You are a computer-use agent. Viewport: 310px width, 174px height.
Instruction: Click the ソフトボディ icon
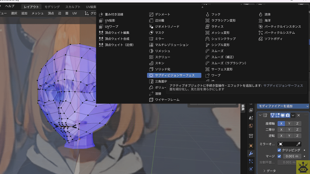260,39
